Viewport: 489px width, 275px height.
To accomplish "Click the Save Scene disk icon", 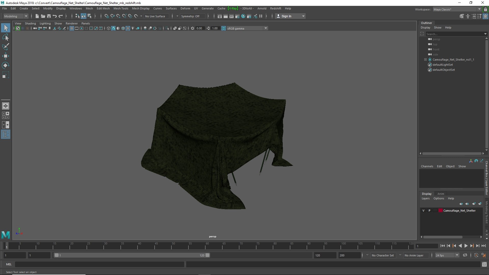I will pos(49,16).
